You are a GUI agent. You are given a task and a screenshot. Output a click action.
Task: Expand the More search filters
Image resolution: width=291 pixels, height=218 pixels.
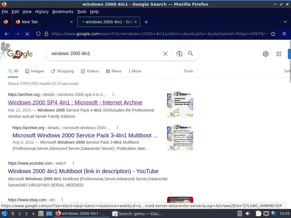(135, 71)
